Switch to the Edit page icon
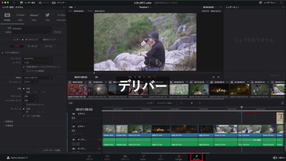The image size is (286, 161). tap(125, 156)
